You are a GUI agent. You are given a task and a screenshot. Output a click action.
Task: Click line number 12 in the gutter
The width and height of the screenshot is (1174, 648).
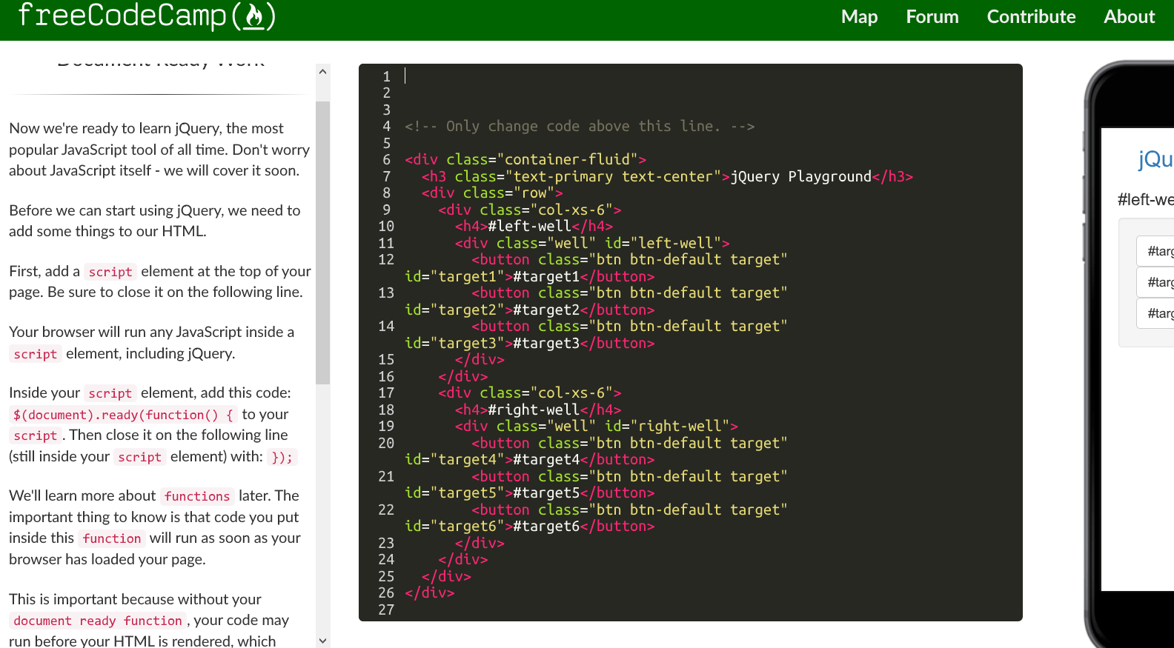coord(386,260)
